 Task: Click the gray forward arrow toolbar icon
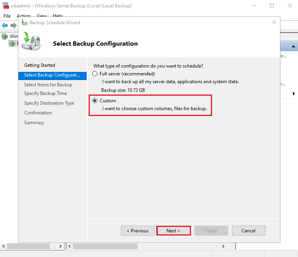[13, 25]
